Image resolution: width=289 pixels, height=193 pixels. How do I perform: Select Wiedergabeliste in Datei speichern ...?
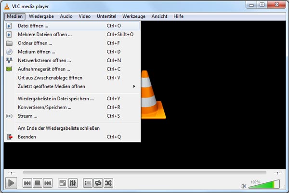pos(72,98)
